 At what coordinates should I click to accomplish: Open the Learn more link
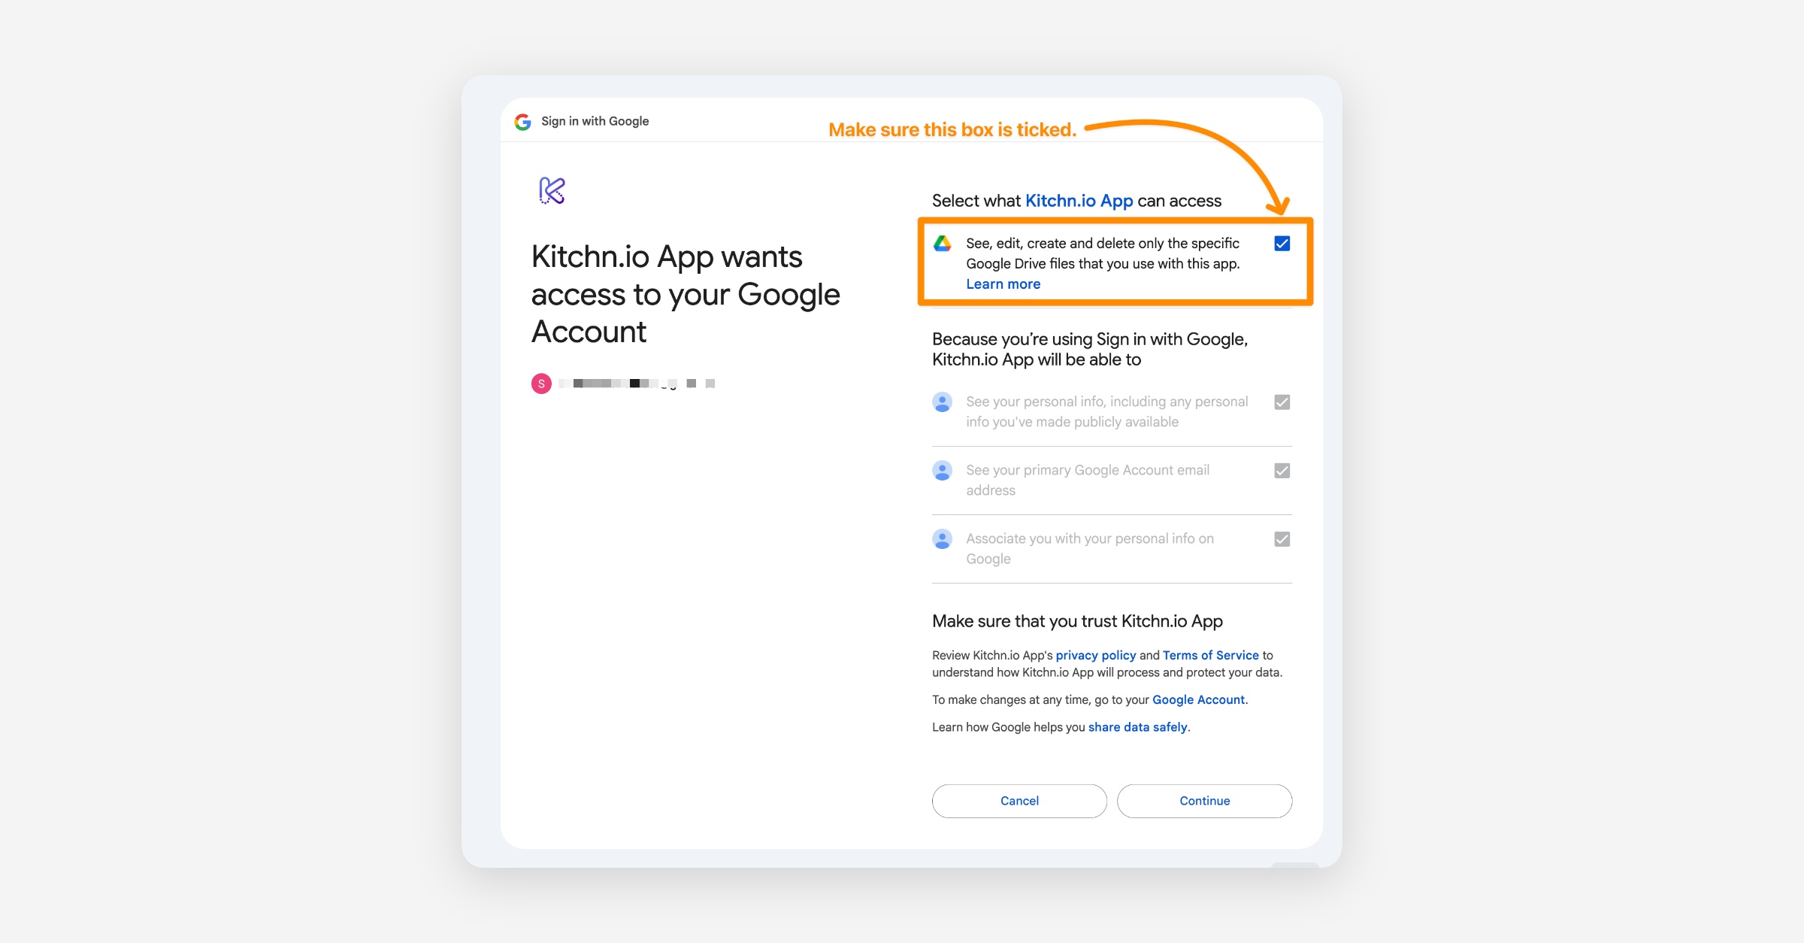tap(1003, 284)
